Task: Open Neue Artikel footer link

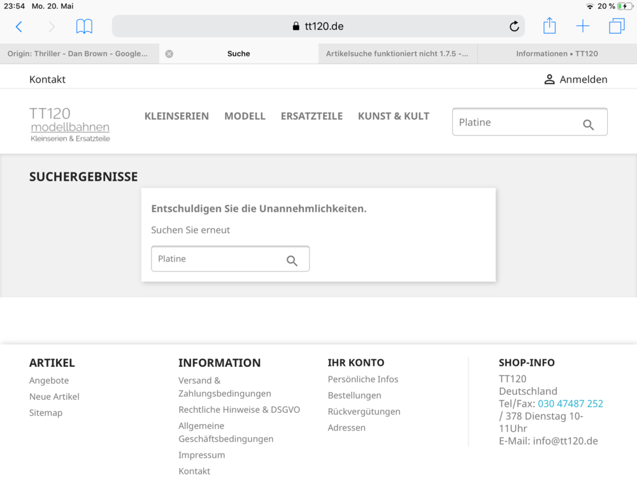Action: pos(54,397)
